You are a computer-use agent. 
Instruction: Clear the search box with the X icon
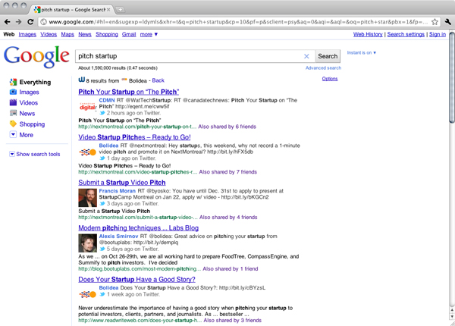click(306, 56)
